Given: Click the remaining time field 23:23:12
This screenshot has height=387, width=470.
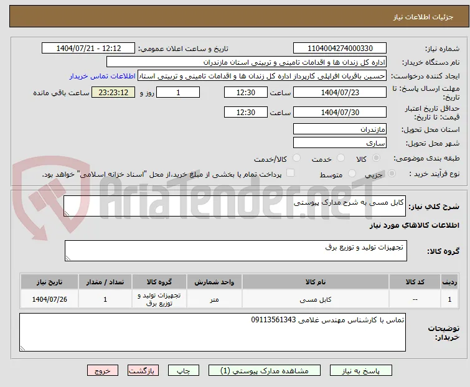Looking at the screenshot, I should [x=113, y=92].
